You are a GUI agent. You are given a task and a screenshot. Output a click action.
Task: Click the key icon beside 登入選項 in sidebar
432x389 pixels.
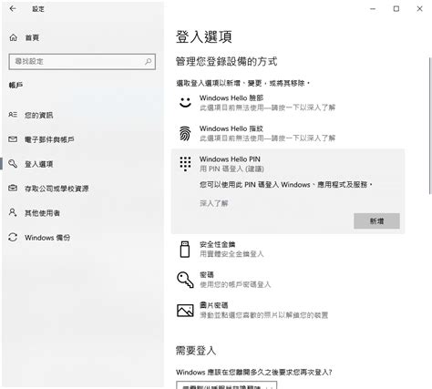13,164
